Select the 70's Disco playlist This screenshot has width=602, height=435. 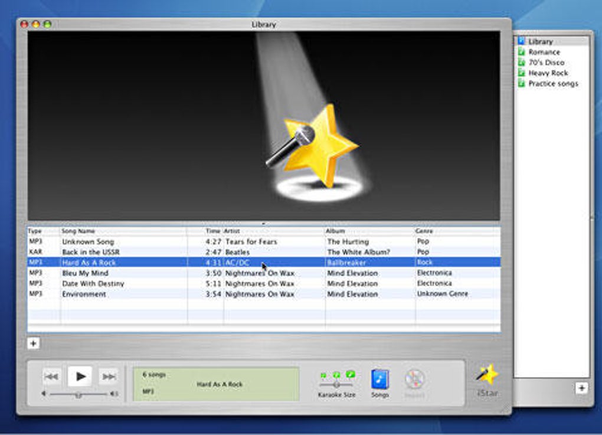[546, 62]
